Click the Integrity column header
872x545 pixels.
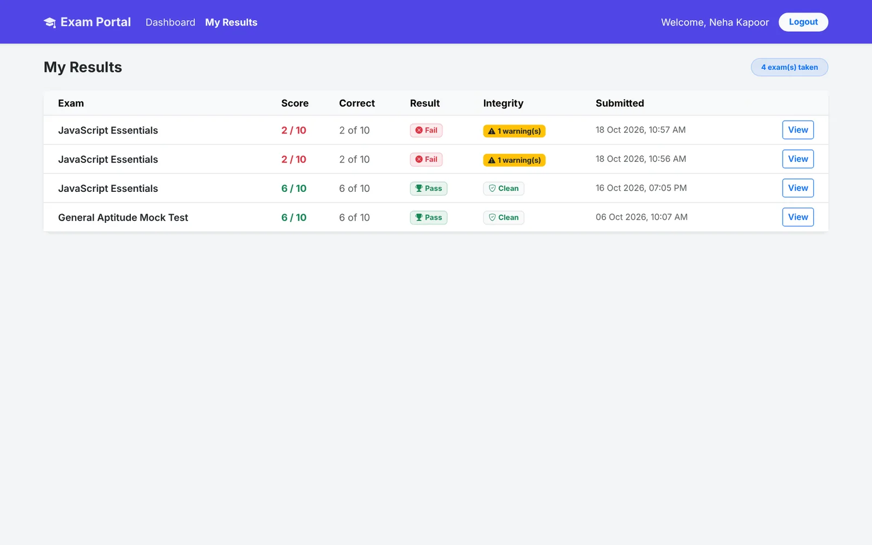click(x=503, y=103)
